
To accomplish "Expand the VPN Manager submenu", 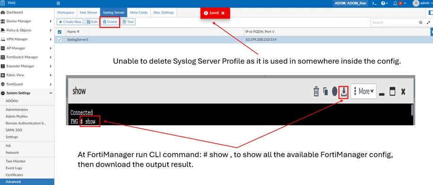I will (x=51, y=40).
